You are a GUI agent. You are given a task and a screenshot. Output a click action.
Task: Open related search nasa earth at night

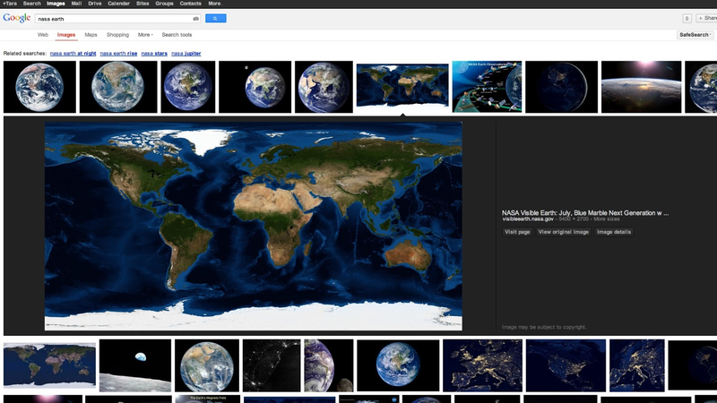click(73, 54)
